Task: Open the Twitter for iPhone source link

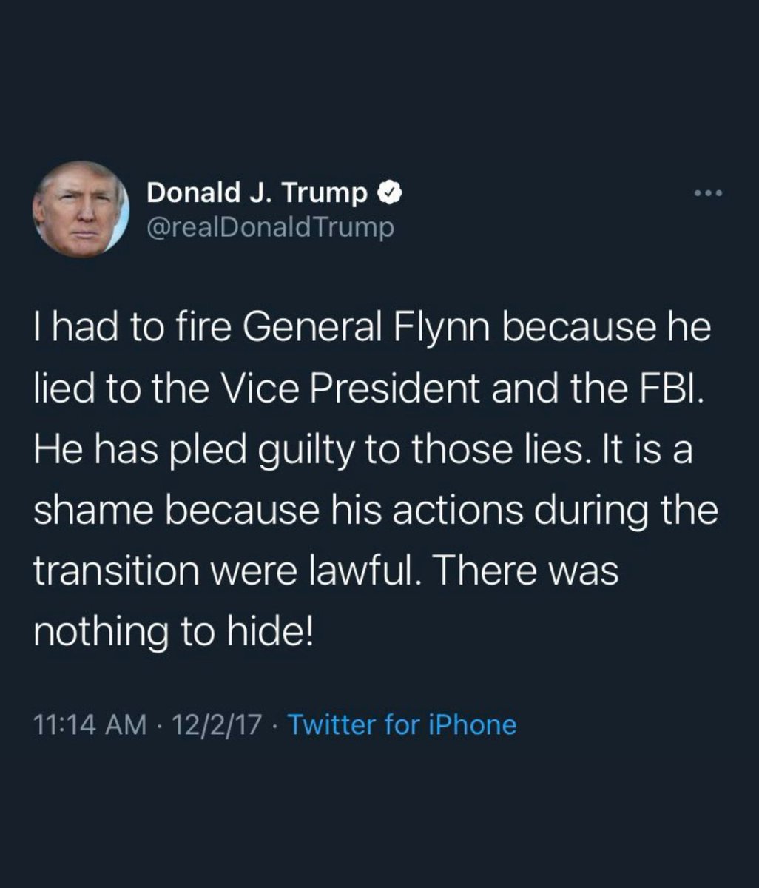Action: tap(402, 724)
